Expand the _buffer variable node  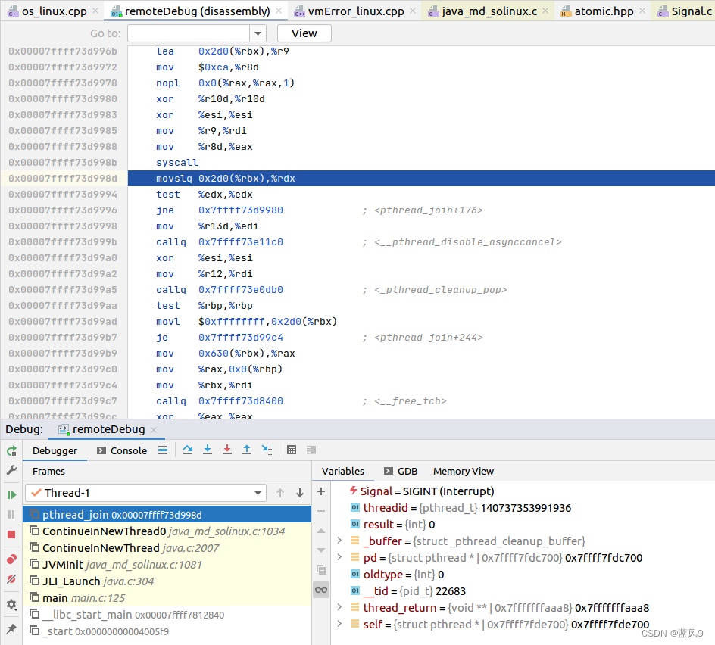click(339, 541)
